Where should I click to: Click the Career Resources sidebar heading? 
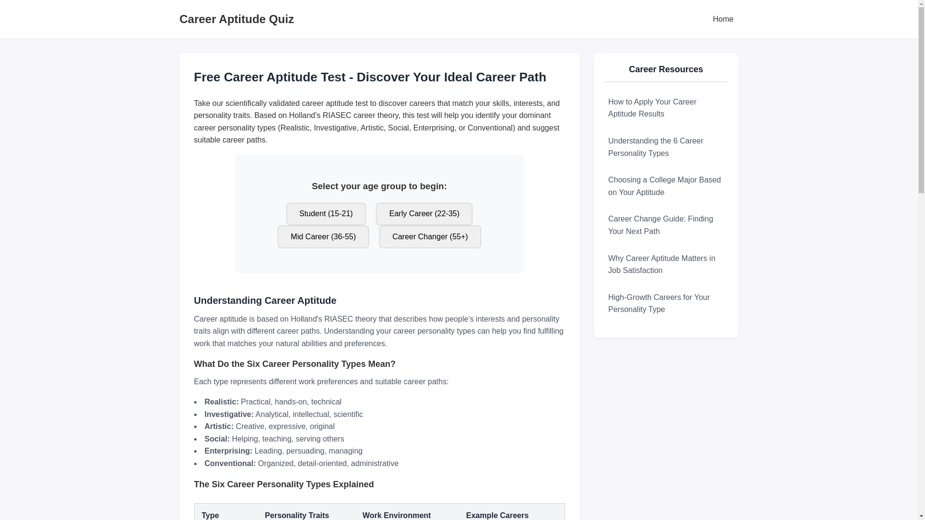[x=666, y=69]
